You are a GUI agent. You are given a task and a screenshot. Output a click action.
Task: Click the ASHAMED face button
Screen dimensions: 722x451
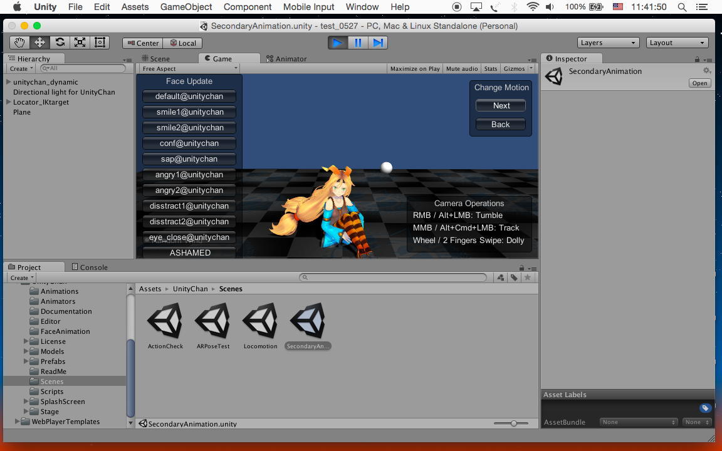pyautogui.click(x=189, y=252)
